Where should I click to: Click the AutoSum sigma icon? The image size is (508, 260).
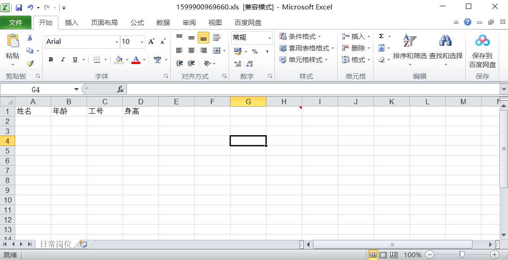pos(381,36)
